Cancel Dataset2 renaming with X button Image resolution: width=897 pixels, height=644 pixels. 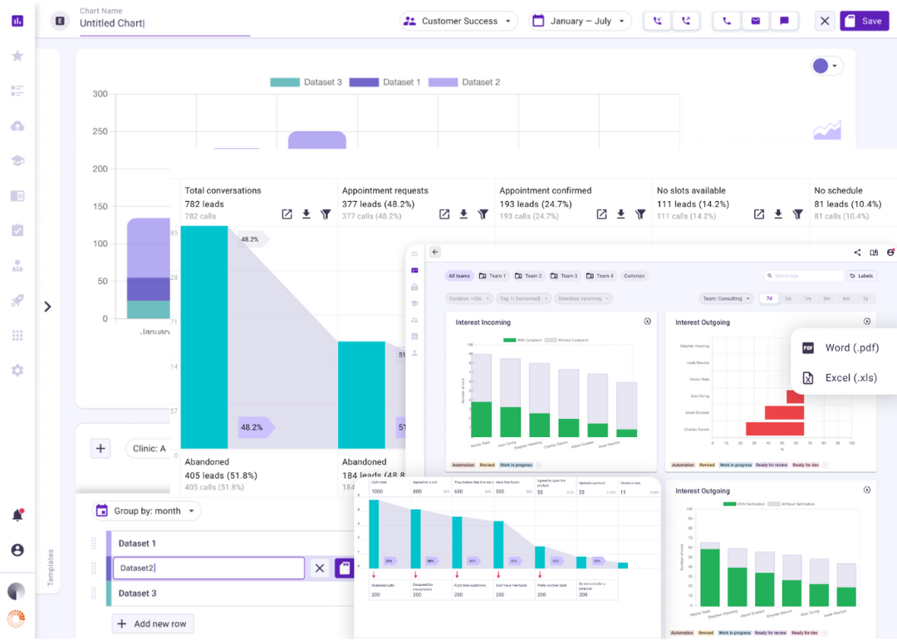[320, 568]
